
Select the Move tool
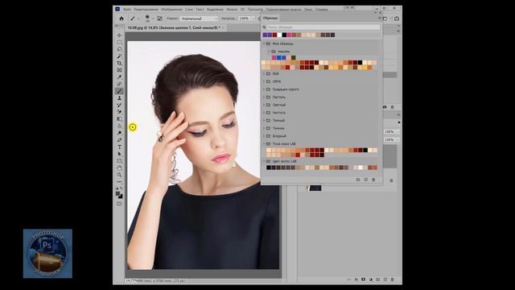pyautogui.click(x=119, y=35)
